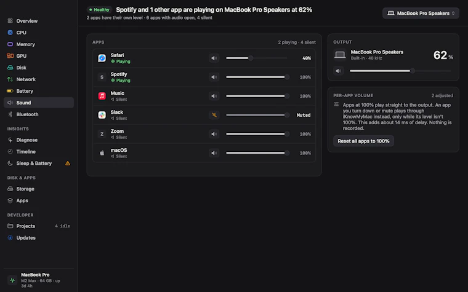Screen dimensions: 468x292
Task: Click the sliders icon in Per-App Volume
Action: pyautogui.click(x=336, y=105)
